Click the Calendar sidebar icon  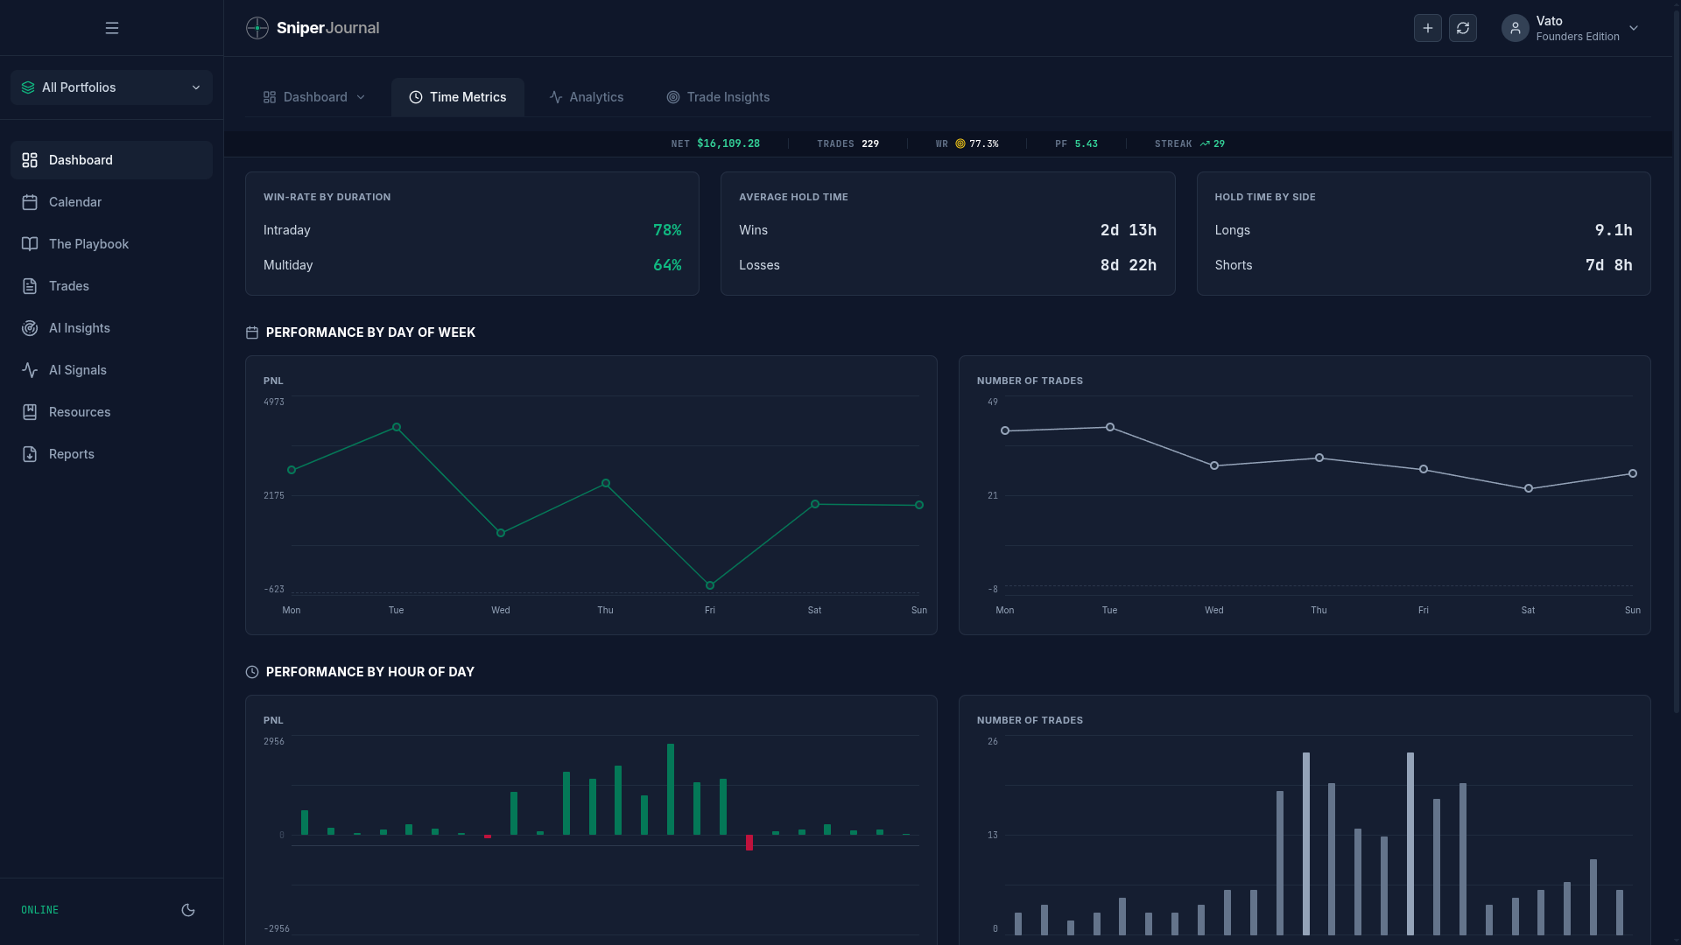pyautogui.click(x=30, y=202)
